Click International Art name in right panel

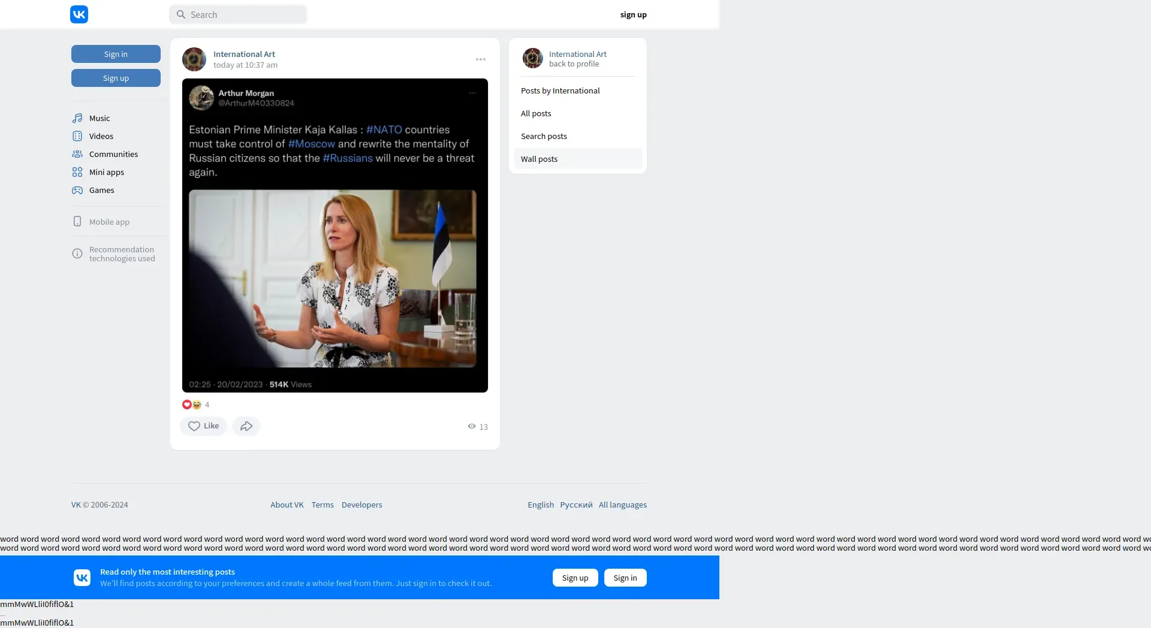pyautogui.click(x=578, y=54)
